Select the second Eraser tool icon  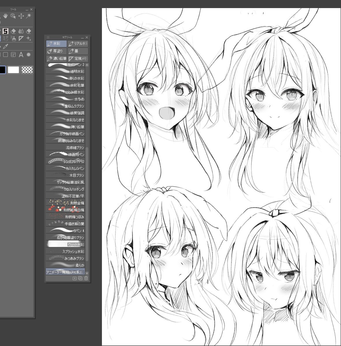pos(29,31)
